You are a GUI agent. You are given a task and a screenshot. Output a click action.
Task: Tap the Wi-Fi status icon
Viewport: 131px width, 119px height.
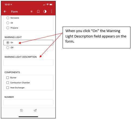[48, 4]
